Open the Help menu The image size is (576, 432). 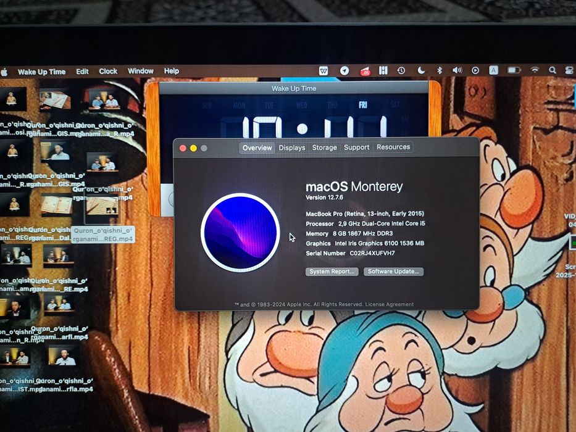click(171, 71)
